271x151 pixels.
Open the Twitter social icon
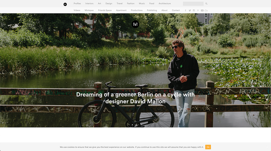click(x=190, y=11)
